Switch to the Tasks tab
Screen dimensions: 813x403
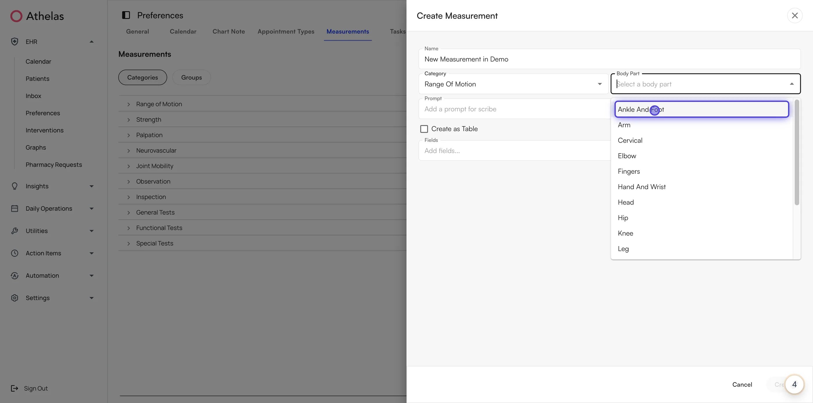tap(398, 32)
